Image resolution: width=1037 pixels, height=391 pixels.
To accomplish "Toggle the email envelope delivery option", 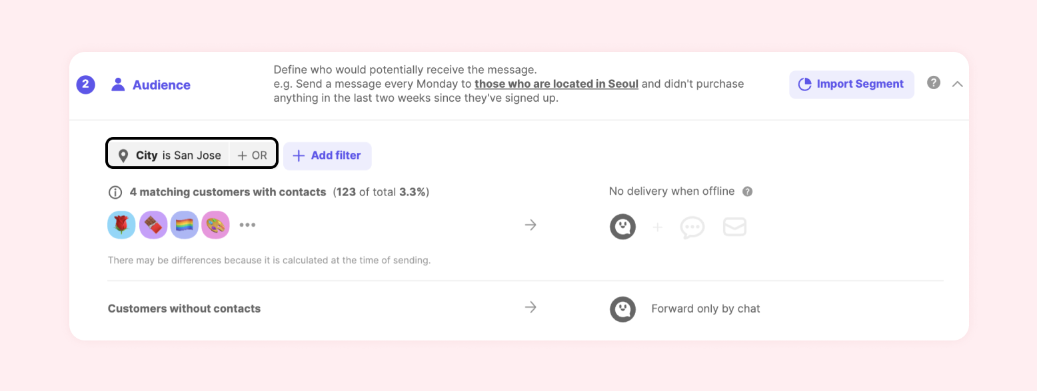I will [x=734, y=227].
